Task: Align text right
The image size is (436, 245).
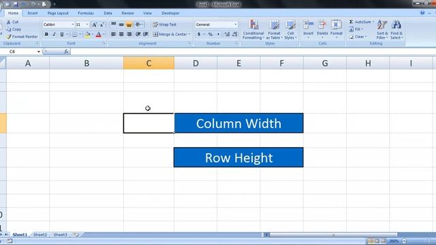Action: pyautogui.click(x=129, y=34)
